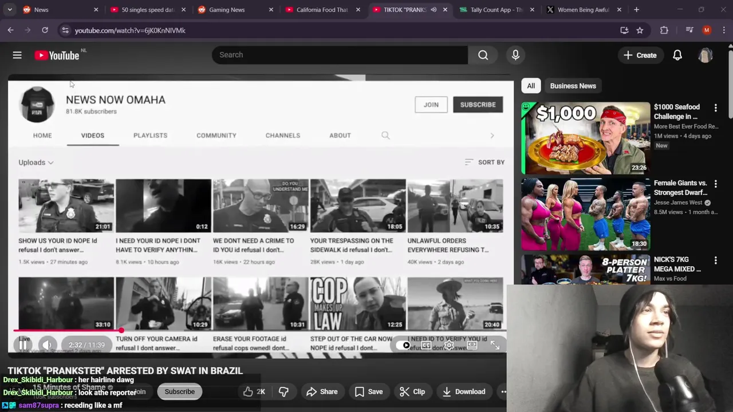Open the YouTube account avatar menu
Viewport: 733px width, 412px height.
click(706, 55)
